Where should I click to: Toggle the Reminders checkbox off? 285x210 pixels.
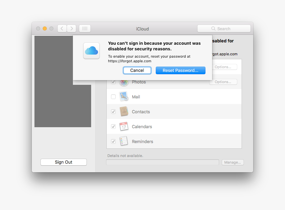coord(113,141)
